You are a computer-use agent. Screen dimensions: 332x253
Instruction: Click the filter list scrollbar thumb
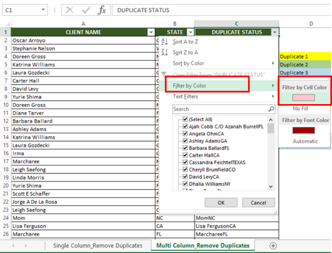[271, 128]
